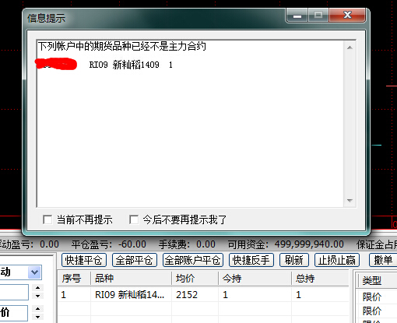Click the RI09 新籼稻1409 message line

(x=131, y=65)
